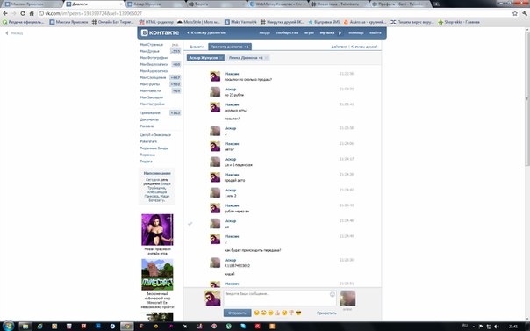The height and width of the screenshot is (331, 530).
Task: Open the Shop-akks bookmark
Action: [459, 22]
